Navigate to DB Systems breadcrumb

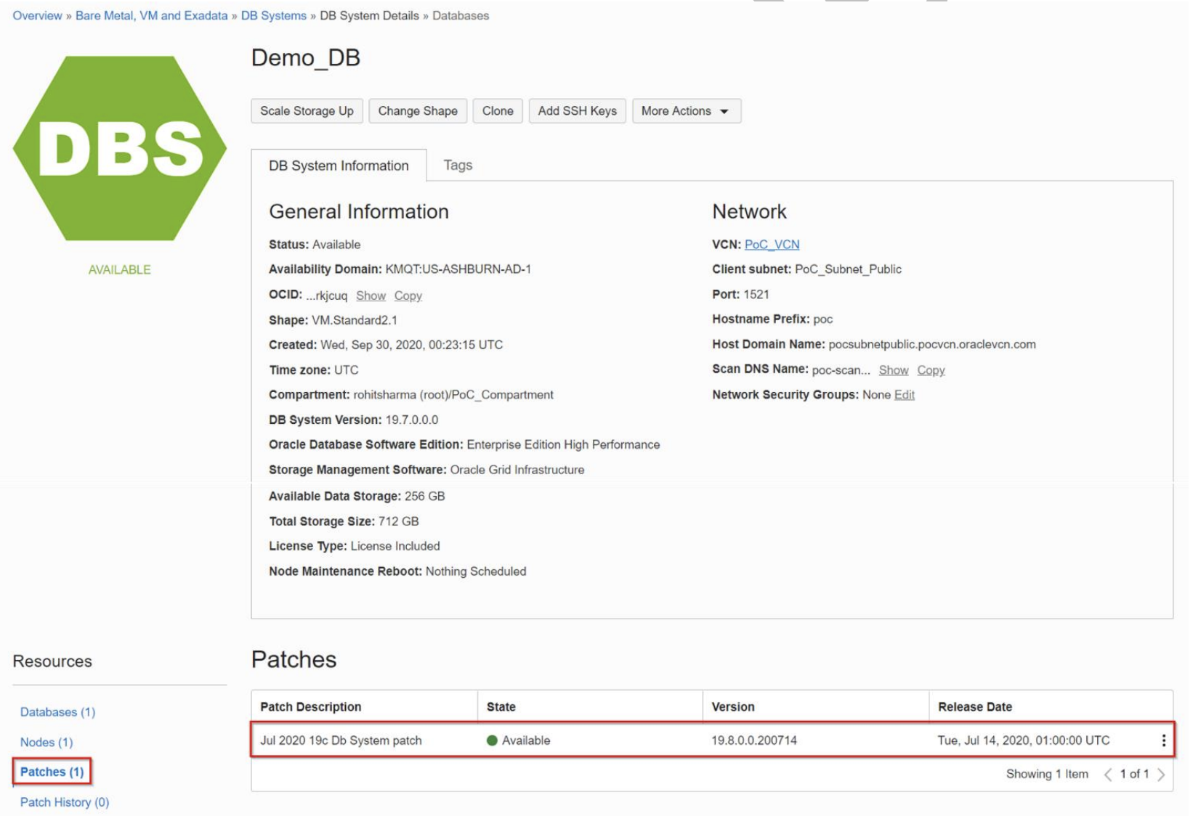pos(273,16)
